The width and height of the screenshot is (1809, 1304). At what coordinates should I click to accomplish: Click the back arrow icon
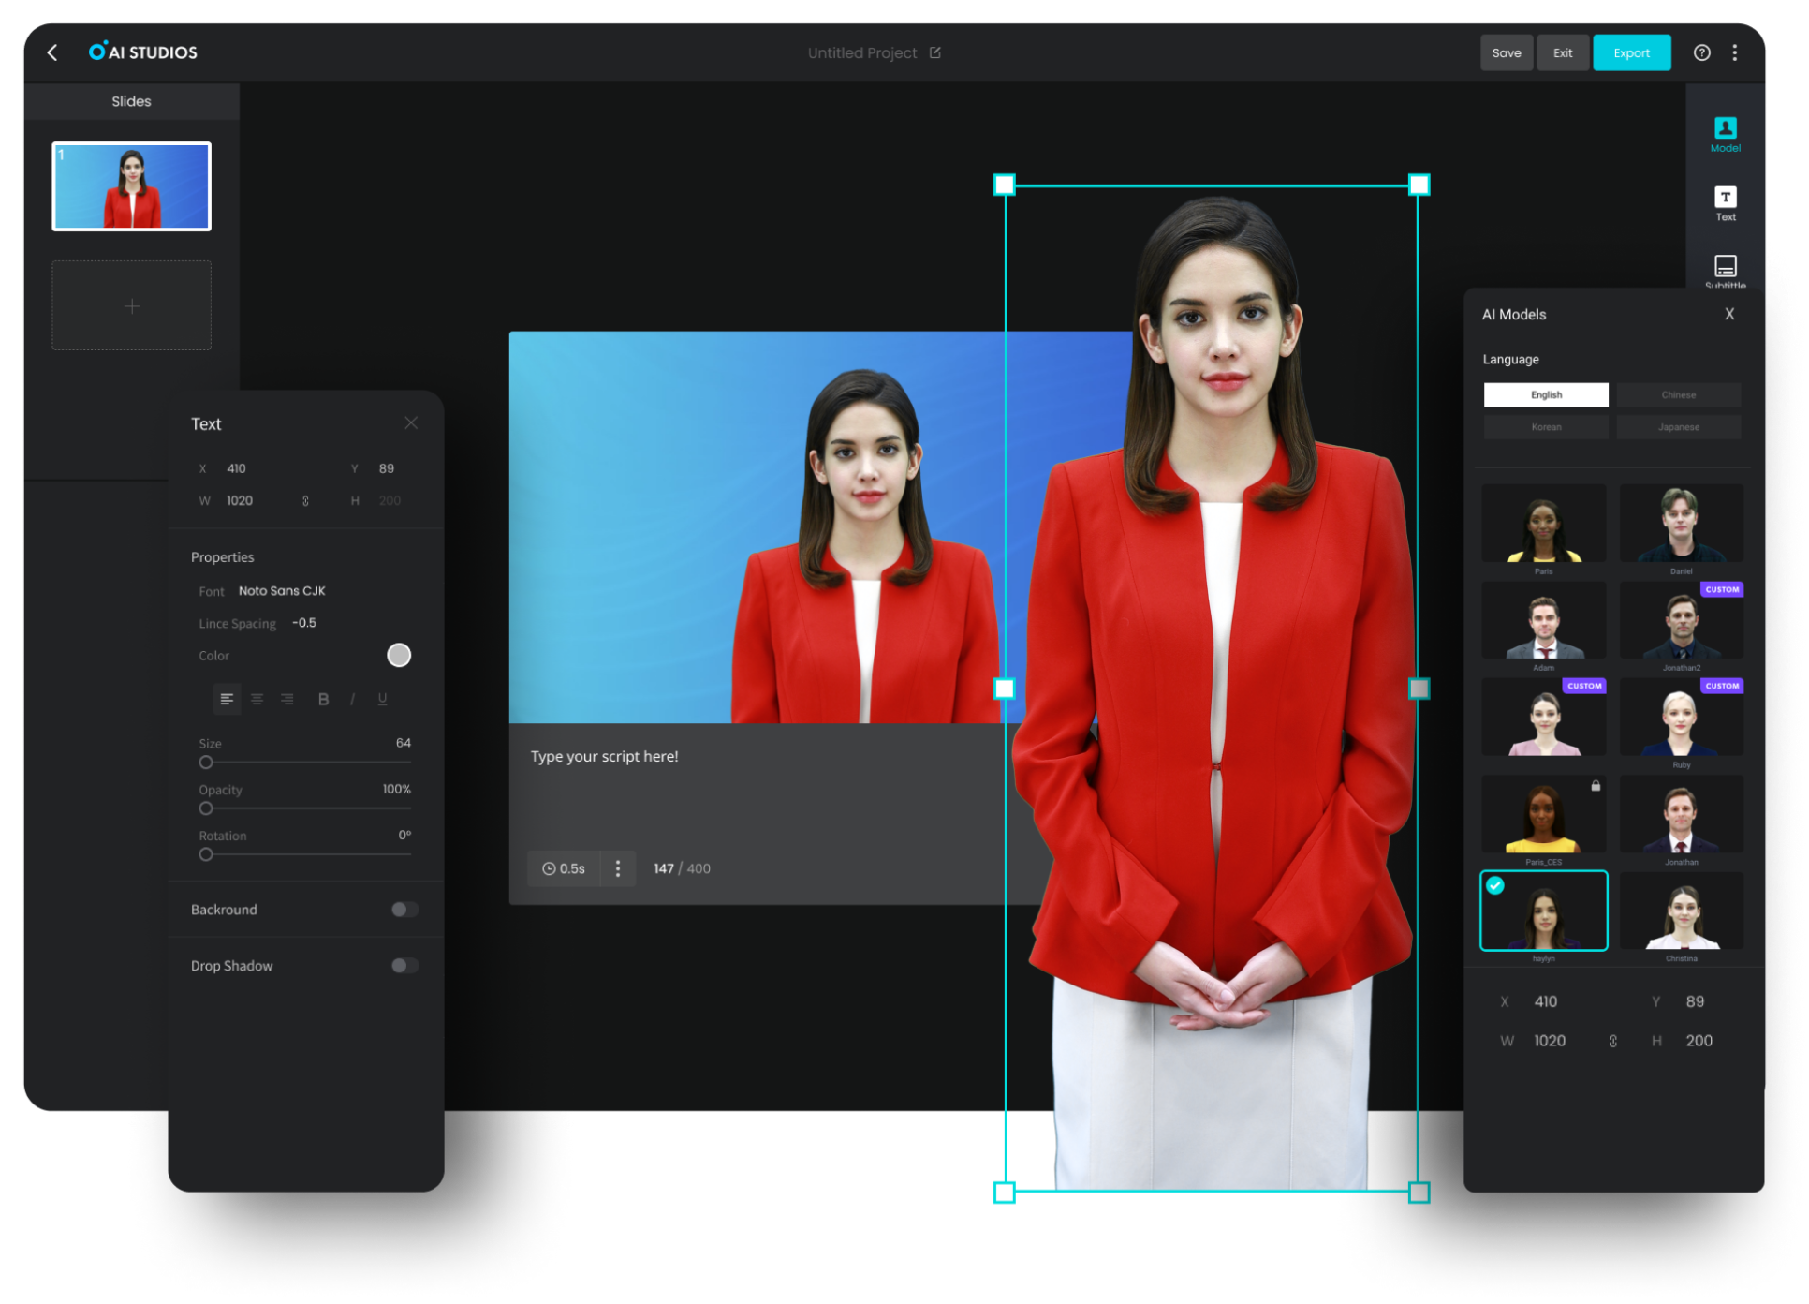pos(52,53)
